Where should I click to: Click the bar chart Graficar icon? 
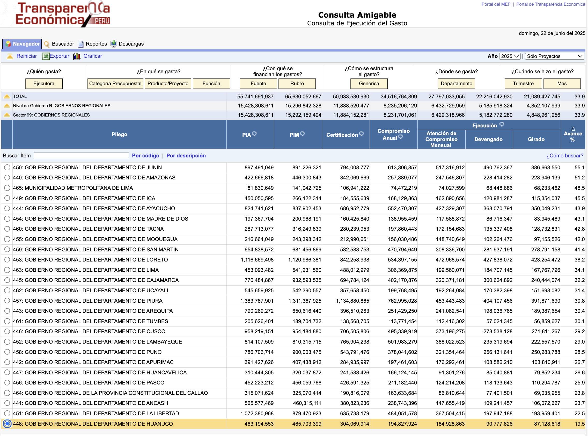coord(77,56)
